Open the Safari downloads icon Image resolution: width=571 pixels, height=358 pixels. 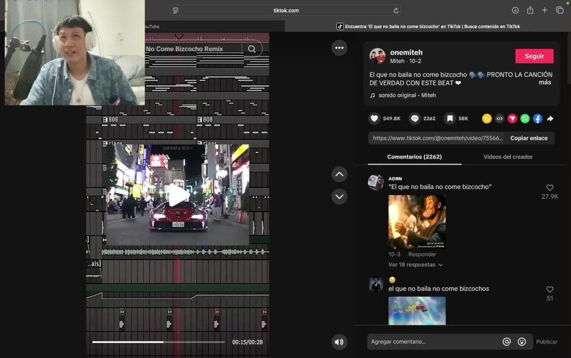(515, 10)
